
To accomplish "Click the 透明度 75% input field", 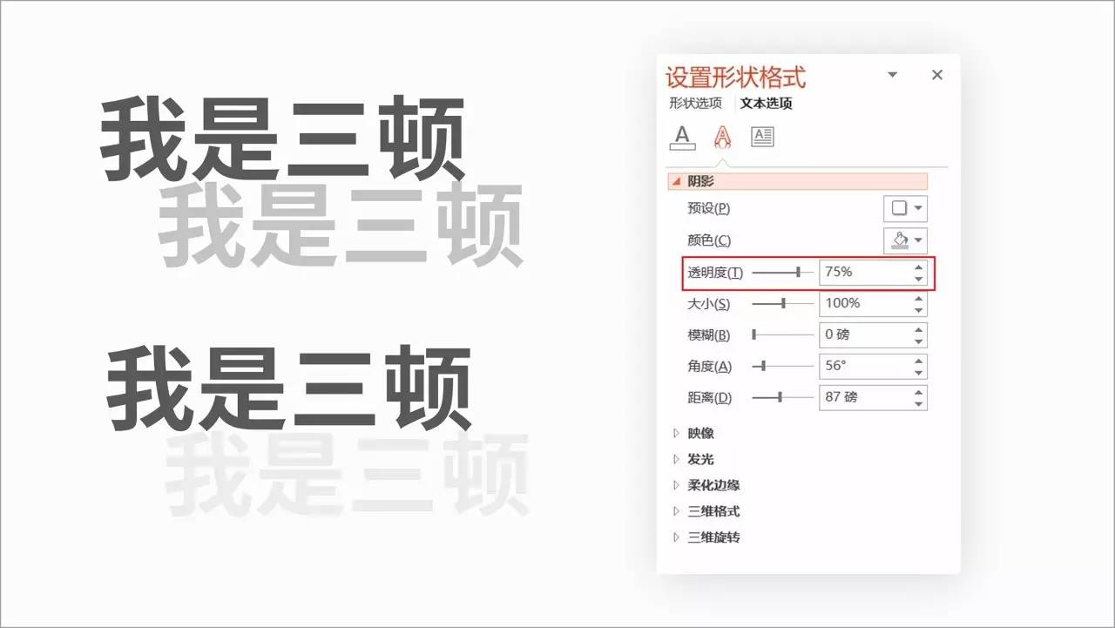I will pos(862,273).
